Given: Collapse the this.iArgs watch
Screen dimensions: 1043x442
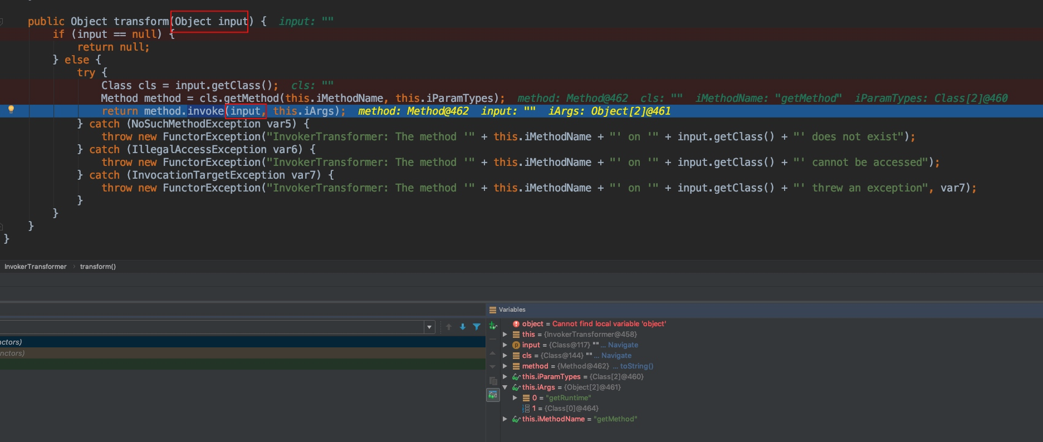Looking at the screenshot, I should coord(505,387).
